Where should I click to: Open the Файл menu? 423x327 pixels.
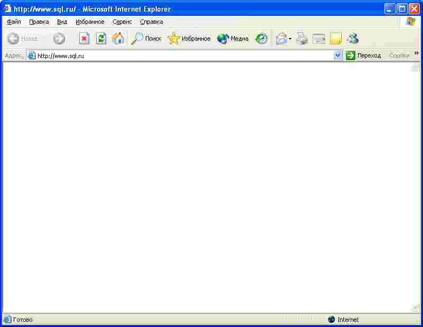[x=14, y=22]
